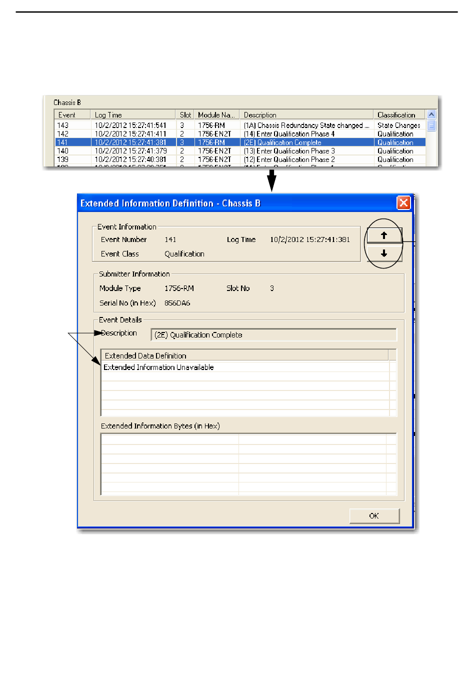
Task: Click 'Chassis Redundancy State changed' description
Action: pyautogui.click(x=307, y=125)
